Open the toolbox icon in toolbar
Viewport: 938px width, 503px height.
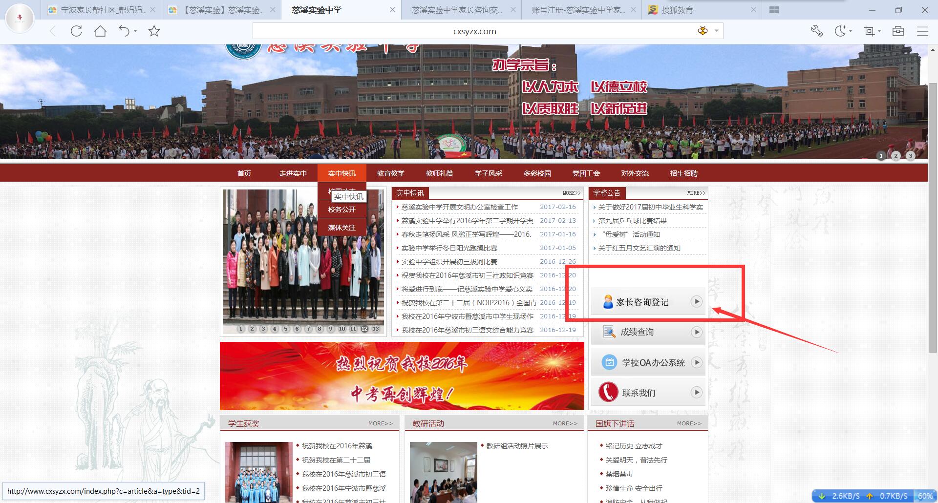click(898, 31)
